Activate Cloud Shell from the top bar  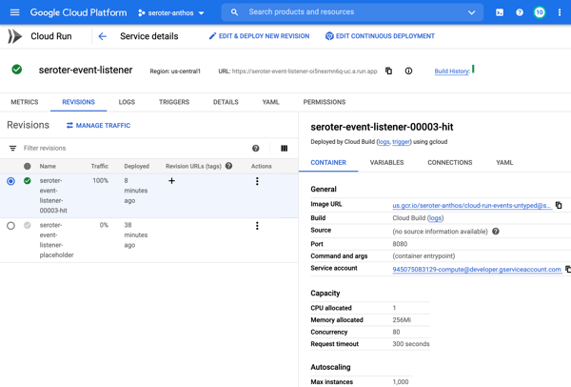click(500, 12)
